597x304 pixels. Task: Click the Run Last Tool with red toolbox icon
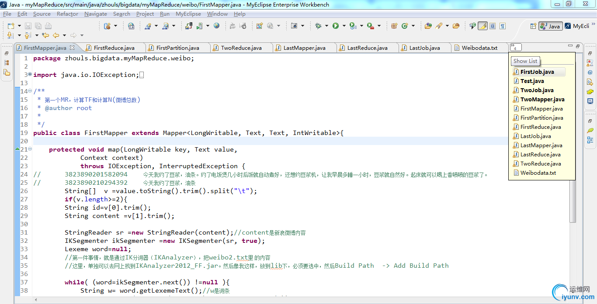(370, 26)
